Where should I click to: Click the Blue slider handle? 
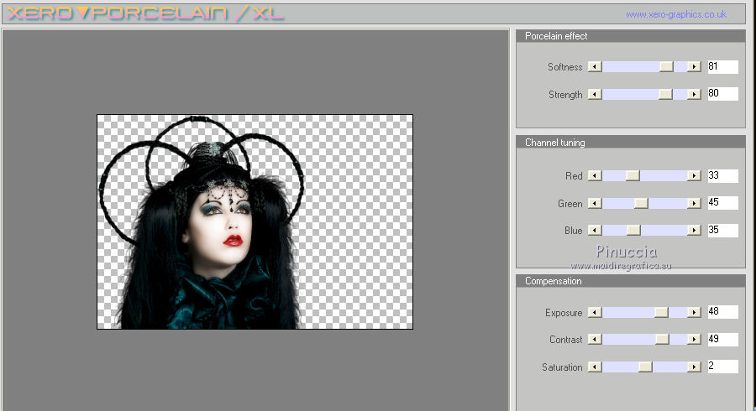[633, 230]
